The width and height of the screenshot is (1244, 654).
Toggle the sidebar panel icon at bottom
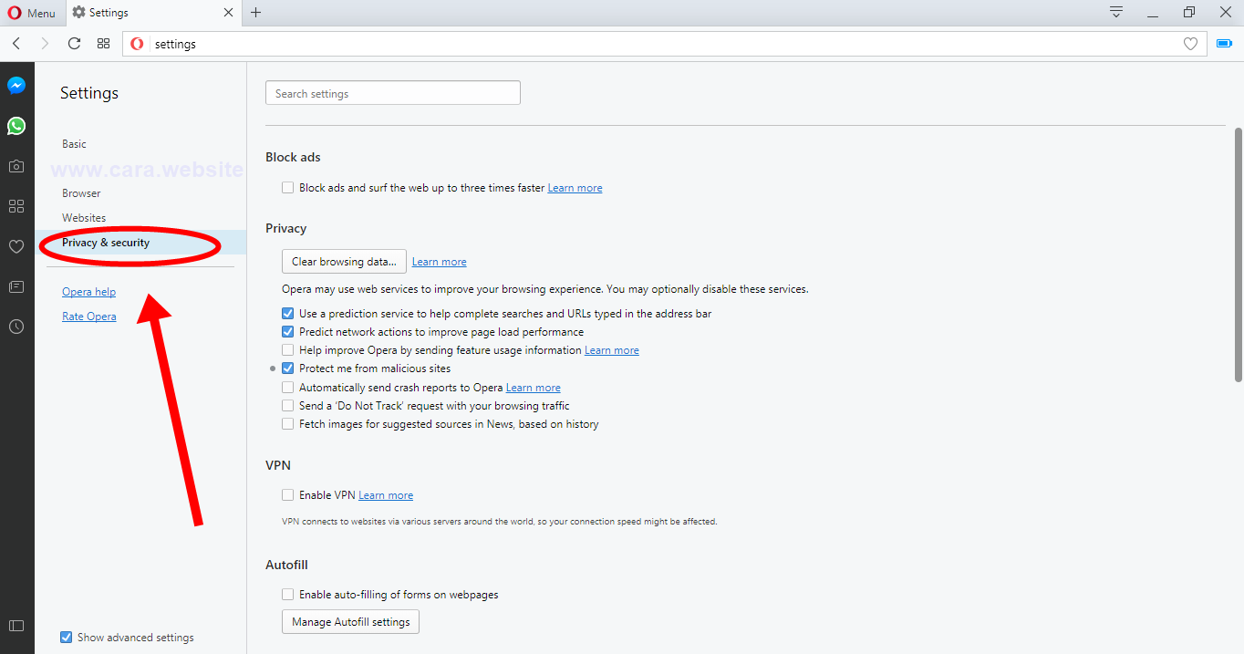pos(16,626)
